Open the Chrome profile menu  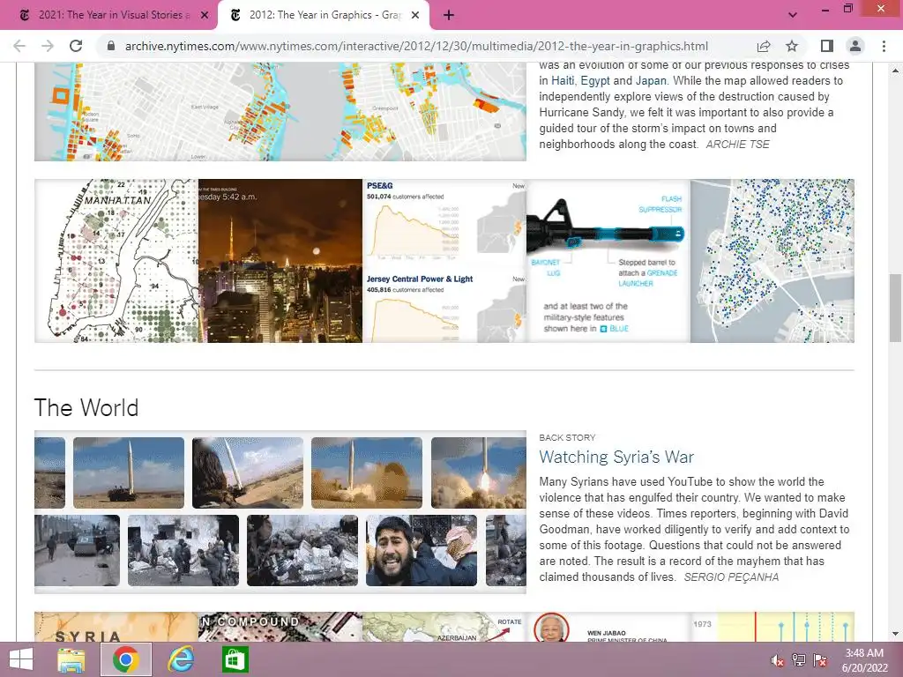855,46
